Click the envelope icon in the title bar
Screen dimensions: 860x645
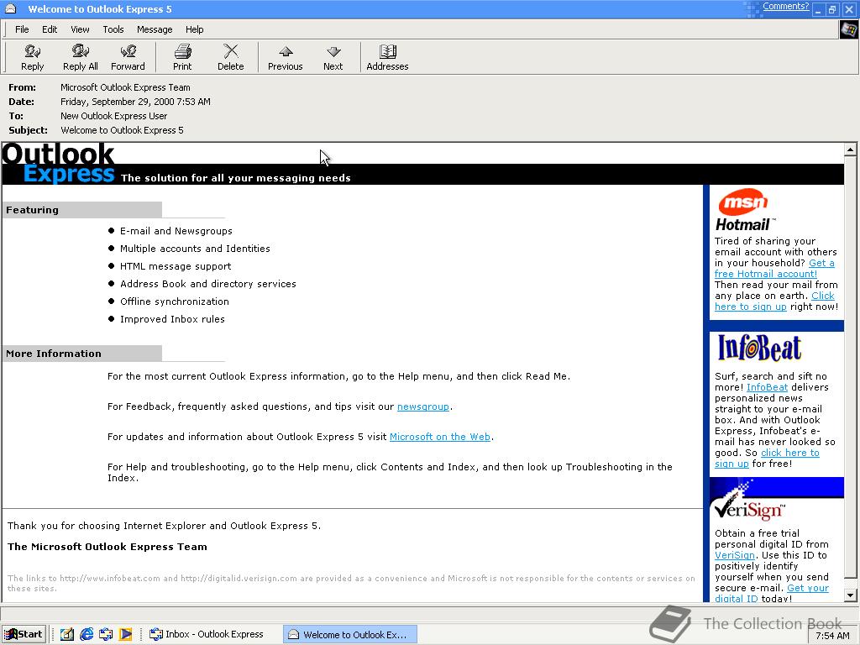coord(10,8)
